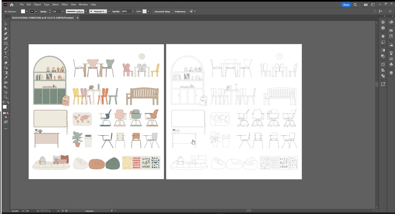Viewport: 395px width, 214px height.
Task: Select the Eraser tool
Action: 6,63
